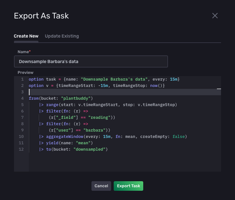
Task: Click the filter line numbered 6
Action: click(x=64, y=111)
